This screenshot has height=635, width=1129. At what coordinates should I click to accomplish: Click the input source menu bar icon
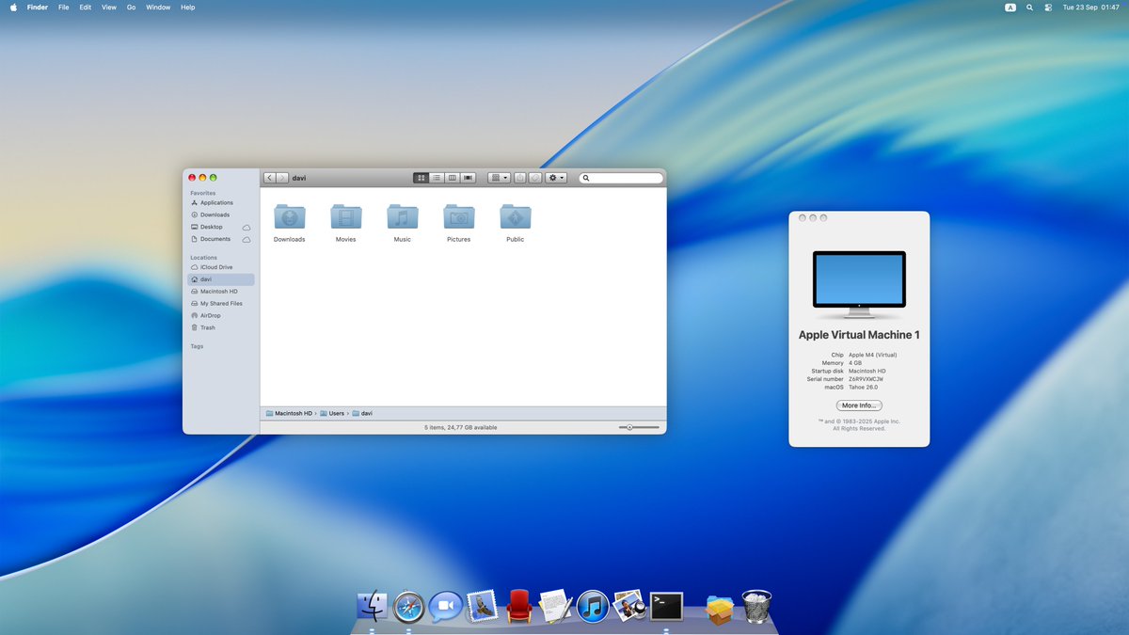click(1010, 7)
